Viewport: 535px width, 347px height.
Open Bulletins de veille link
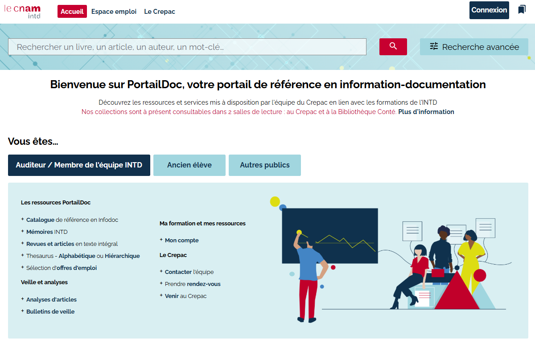click(x=50, y=311)
